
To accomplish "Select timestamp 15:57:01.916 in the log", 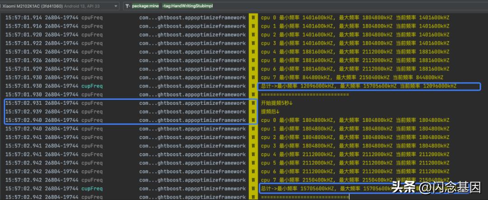I will (23, 26).
